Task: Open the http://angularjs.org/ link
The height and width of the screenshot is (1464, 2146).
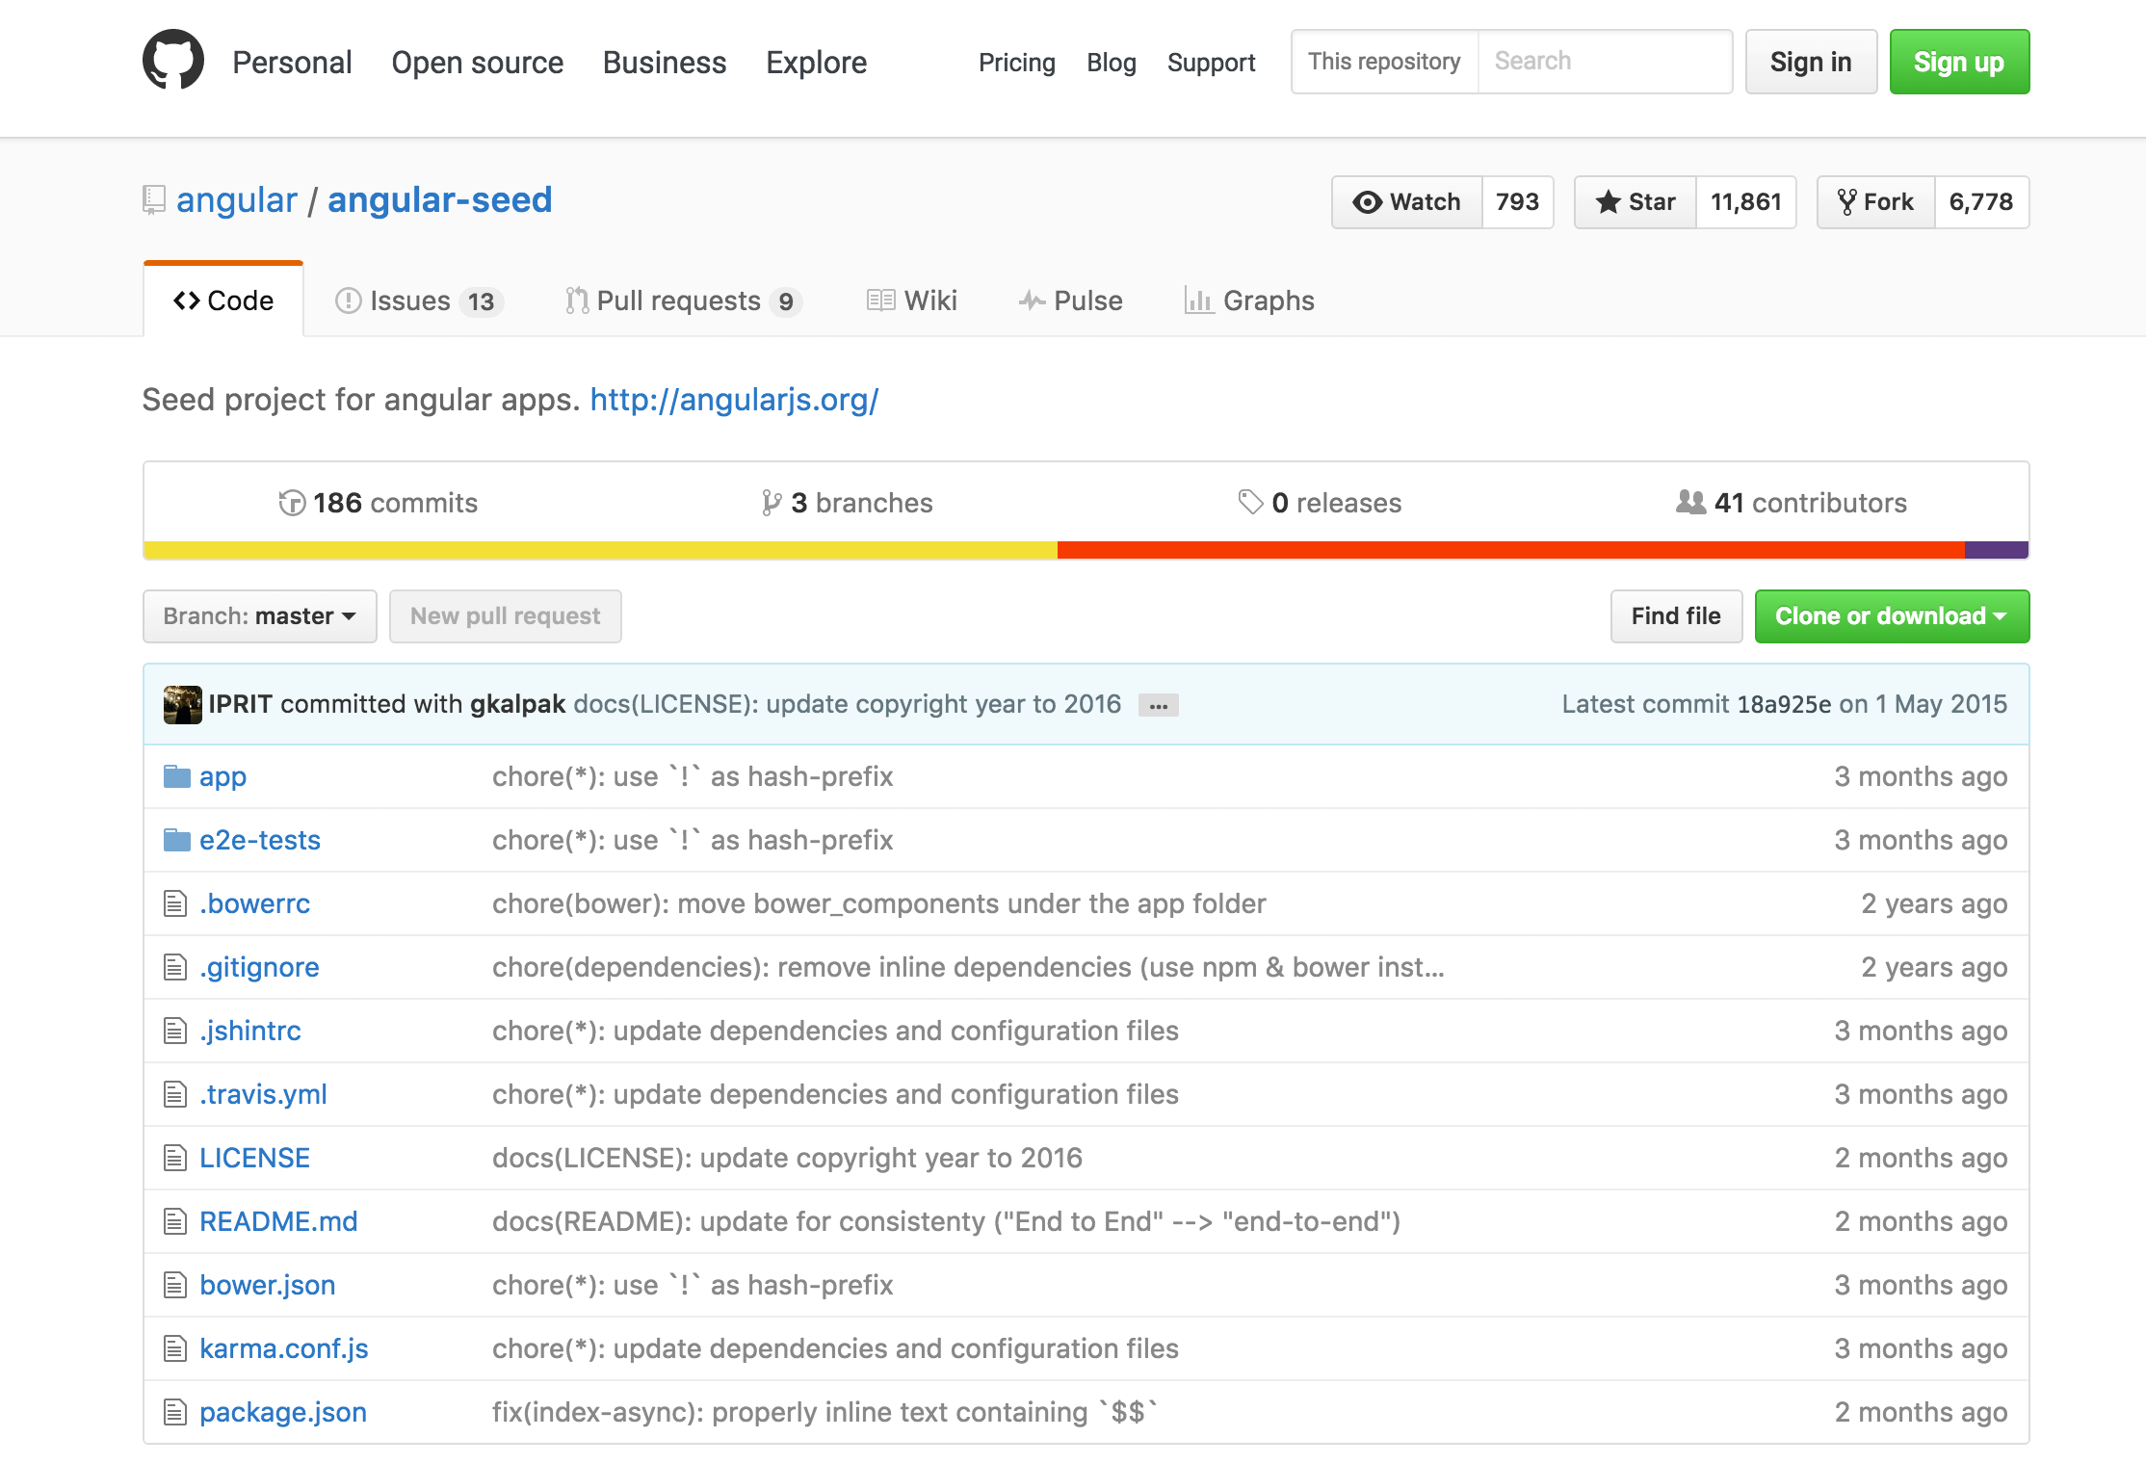Action: pos(734,400)
